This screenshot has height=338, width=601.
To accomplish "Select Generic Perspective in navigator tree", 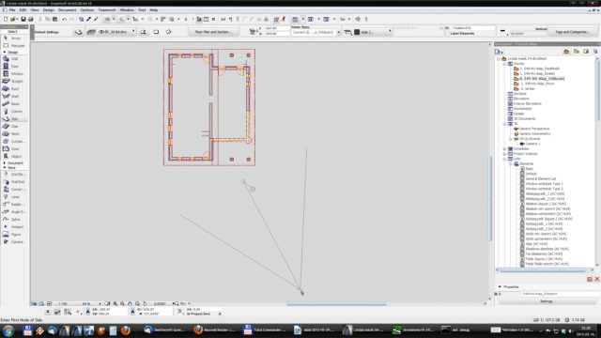I will pos(534,129).
